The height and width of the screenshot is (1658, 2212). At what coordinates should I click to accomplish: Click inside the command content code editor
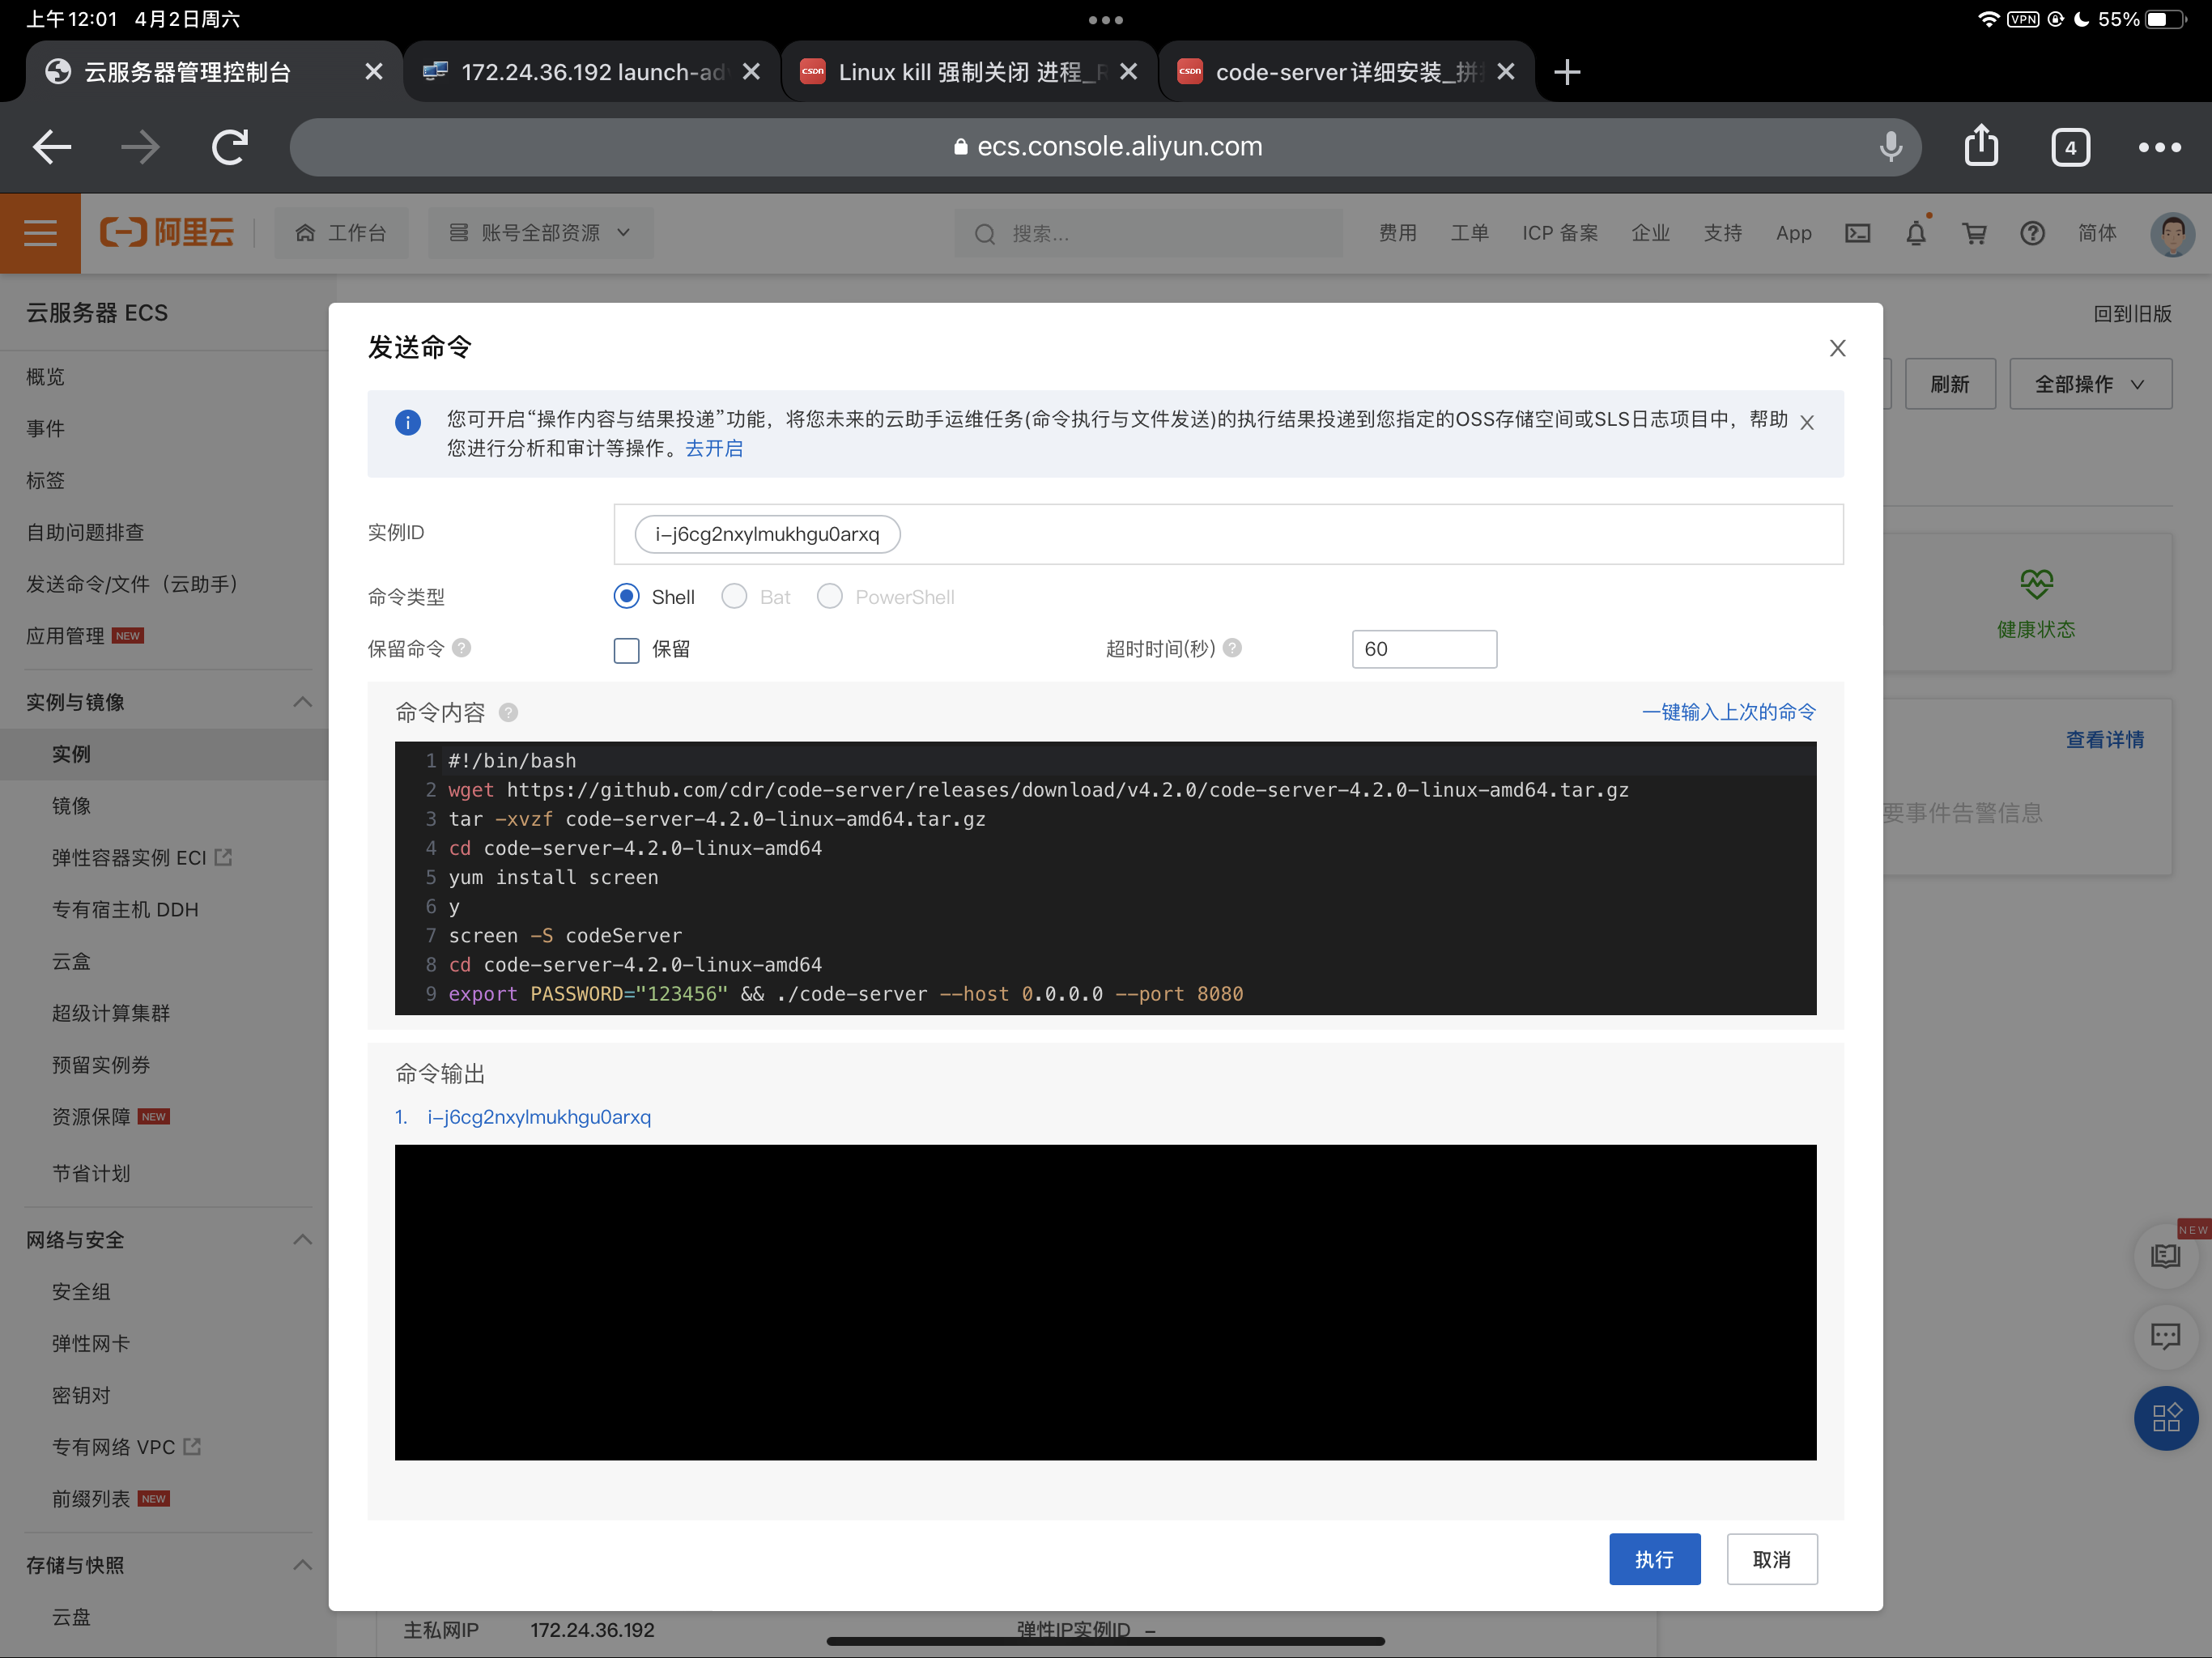coord(1105,878)
